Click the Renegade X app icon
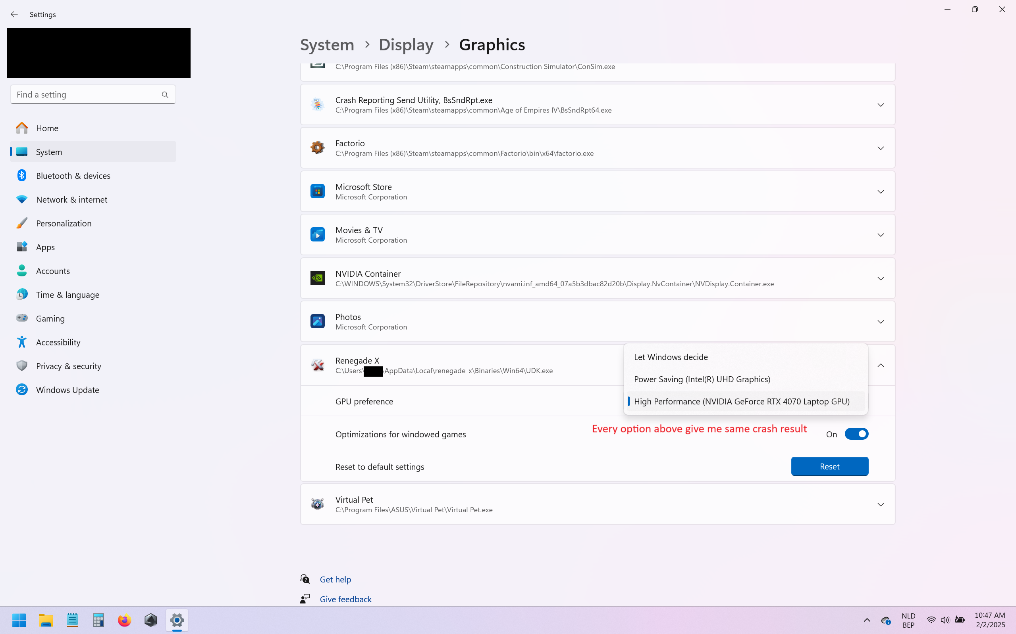Screen dimensions: 1016x634 click(x=317, y=365)
